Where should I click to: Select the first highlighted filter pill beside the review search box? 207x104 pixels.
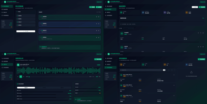tap(164, 70)
